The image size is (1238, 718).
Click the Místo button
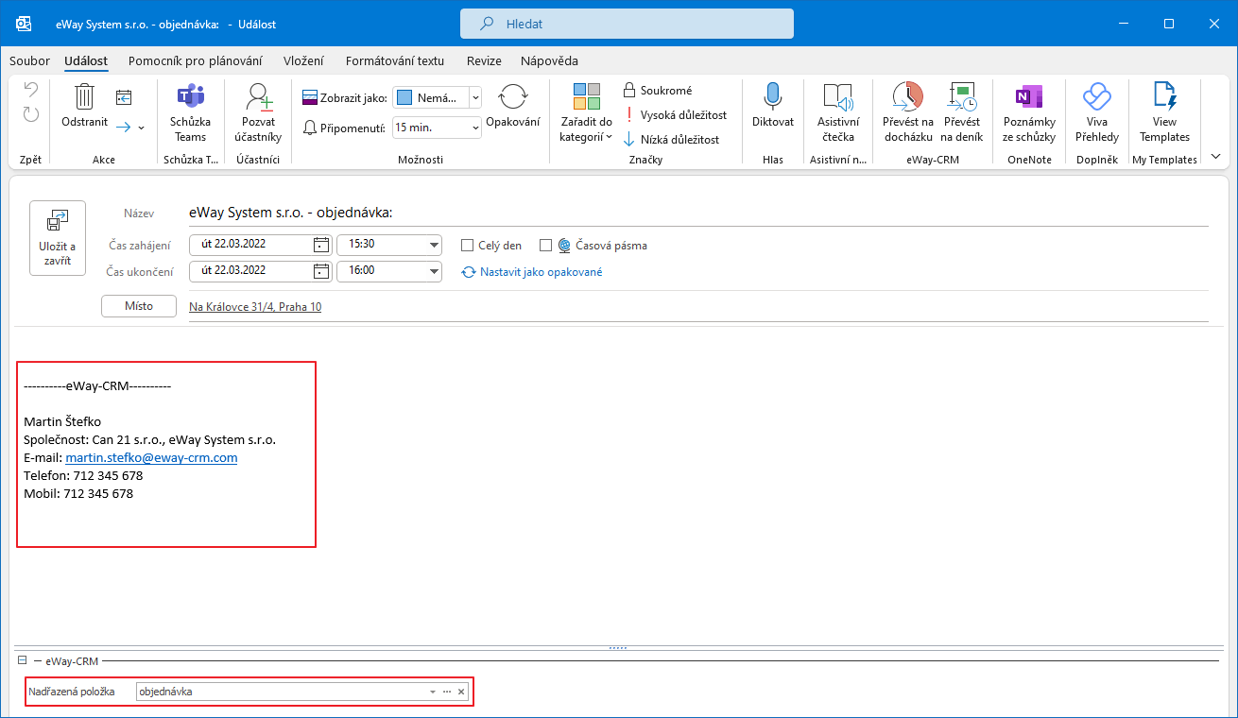pos(139,306)
